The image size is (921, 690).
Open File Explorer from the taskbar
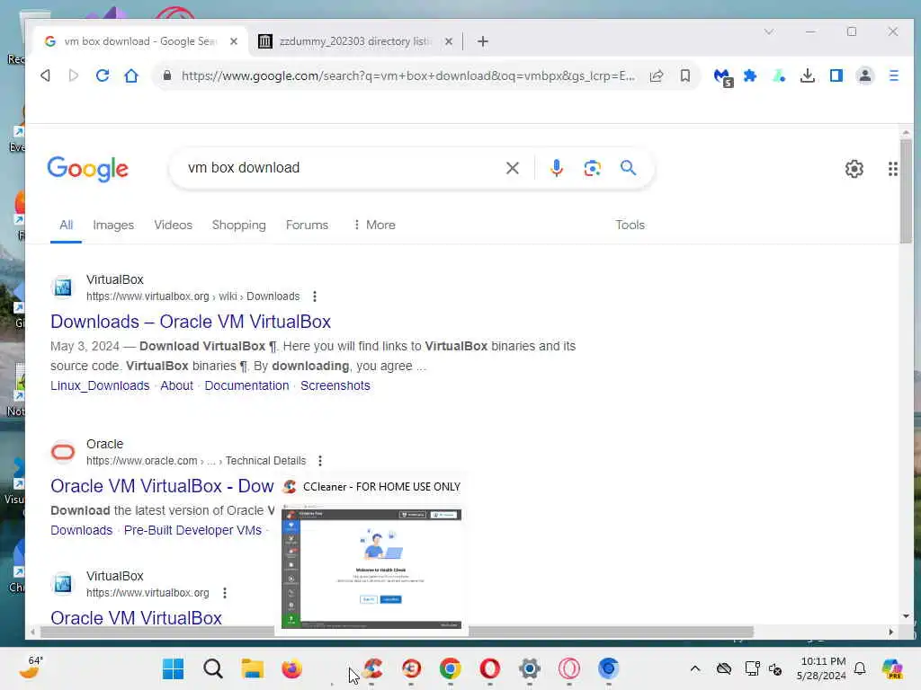coord(253,668)
